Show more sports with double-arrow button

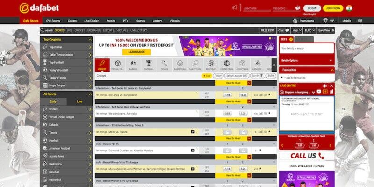[x=274, y=65]
